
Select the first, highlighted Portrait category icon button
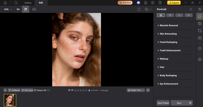(161, 15)
